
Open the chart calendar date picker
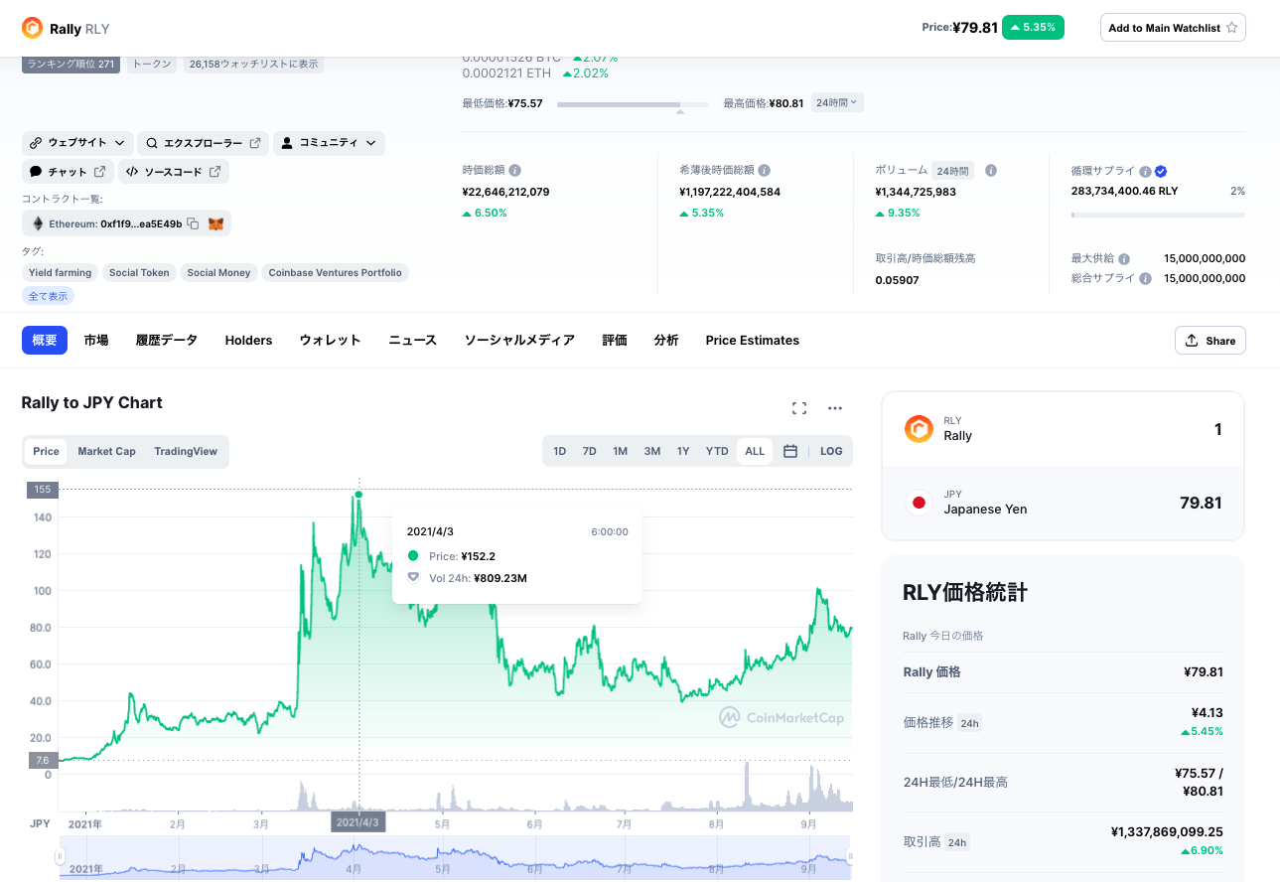pyautogui.click(x=790, y=451)
